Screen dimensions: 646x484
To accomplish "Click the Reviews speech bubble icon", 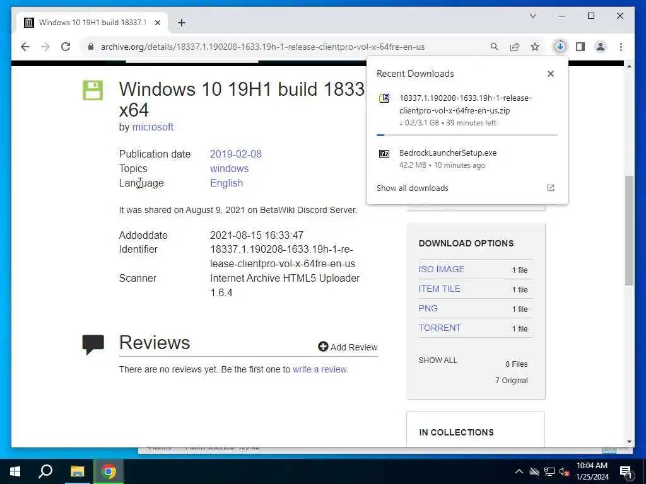I will (x=93, y=345).
